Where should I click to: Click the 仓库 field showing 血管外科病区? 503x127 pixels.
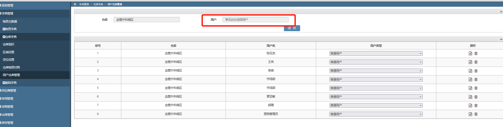147,20
